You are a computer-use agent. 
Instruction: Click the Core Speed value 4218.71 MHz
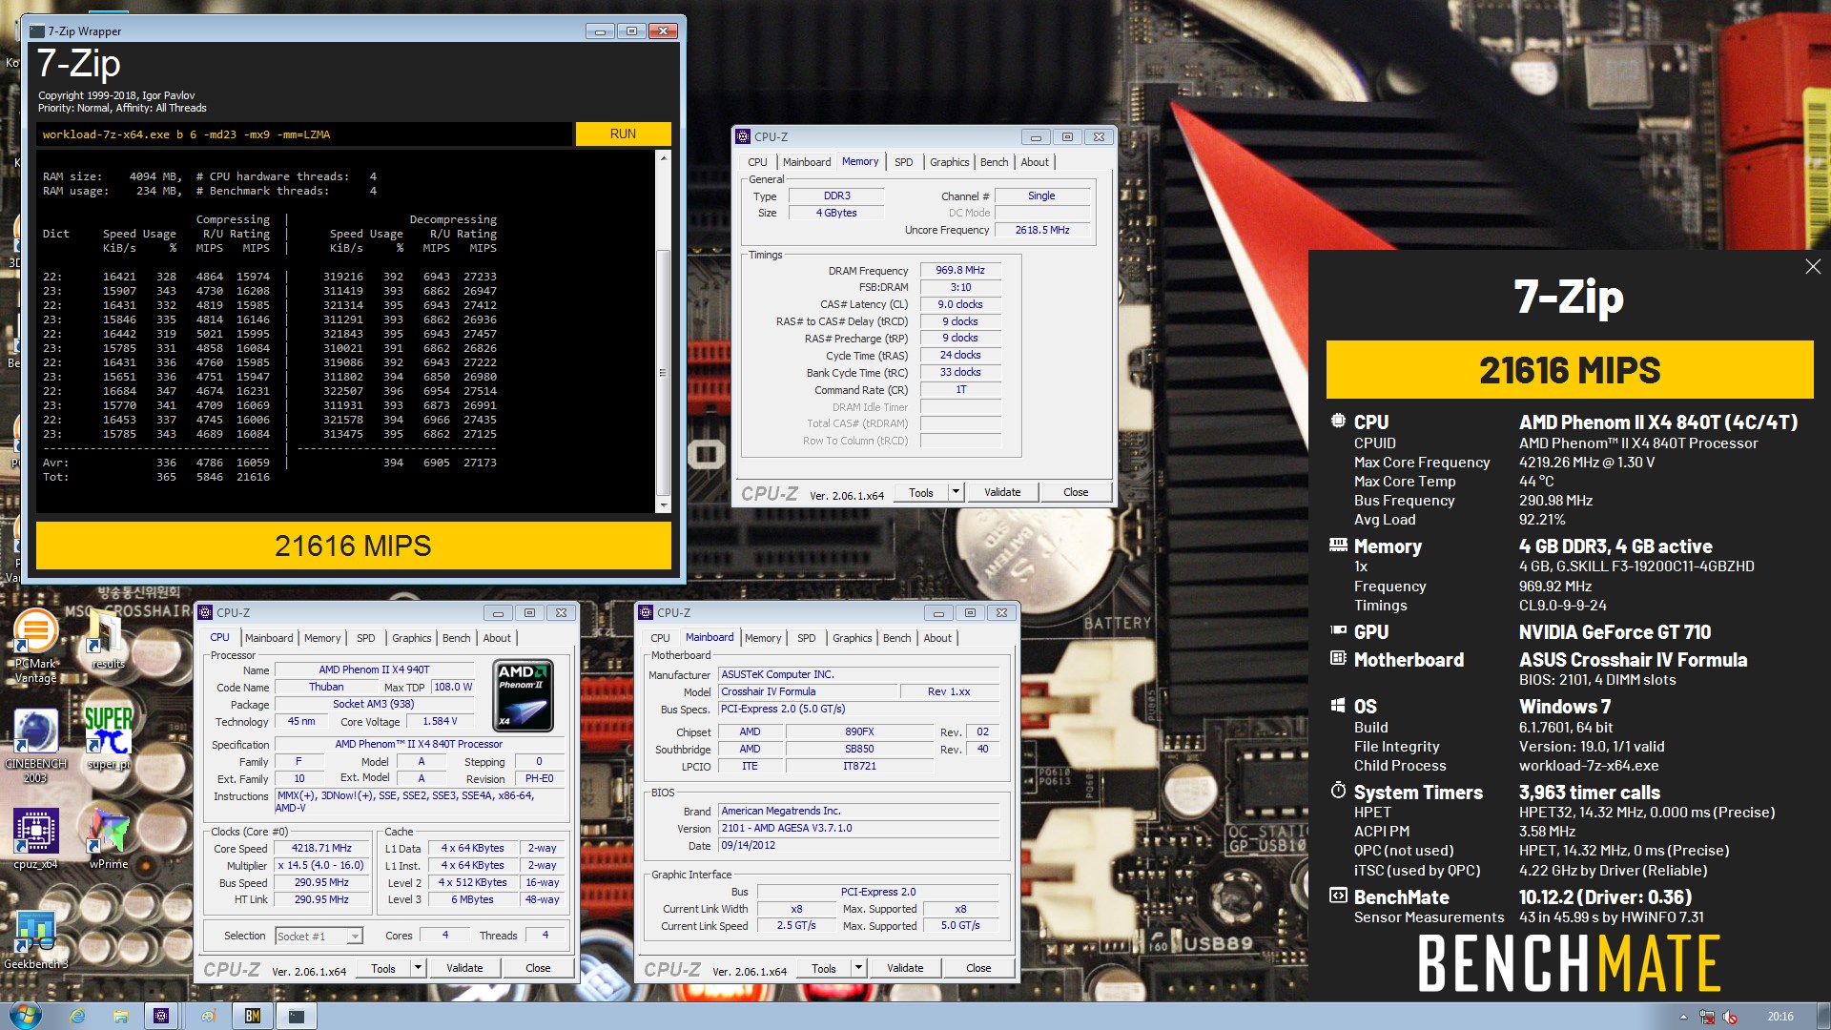click(321, 849)
